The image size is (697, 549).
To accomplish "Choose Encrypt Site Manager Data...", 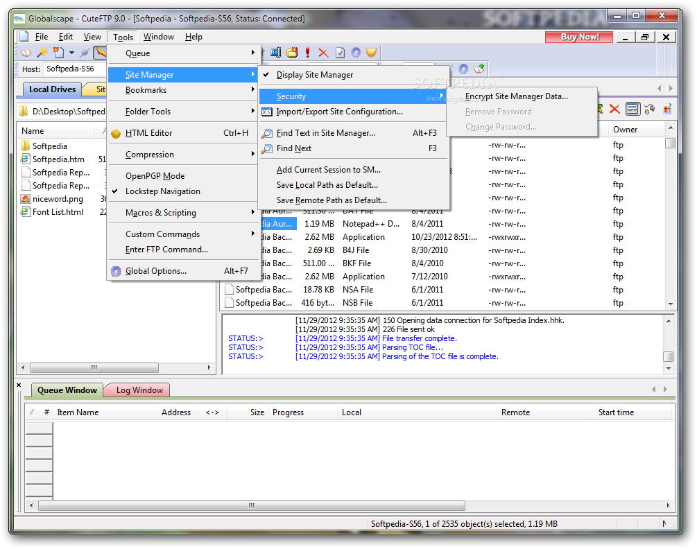I will (x=522, y=96).
